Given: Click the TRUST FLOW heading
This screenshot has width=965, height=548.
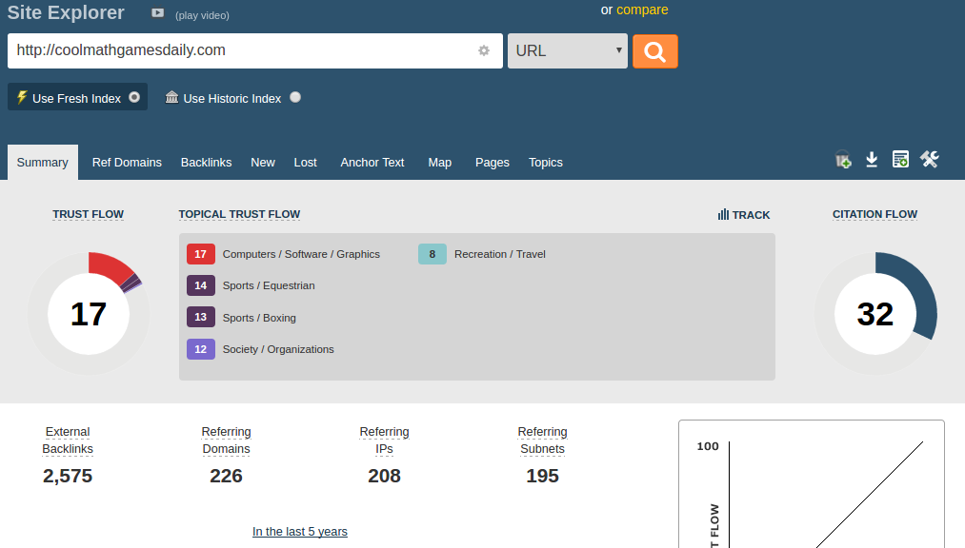Looking at the screenshot, I should [88, 214].
